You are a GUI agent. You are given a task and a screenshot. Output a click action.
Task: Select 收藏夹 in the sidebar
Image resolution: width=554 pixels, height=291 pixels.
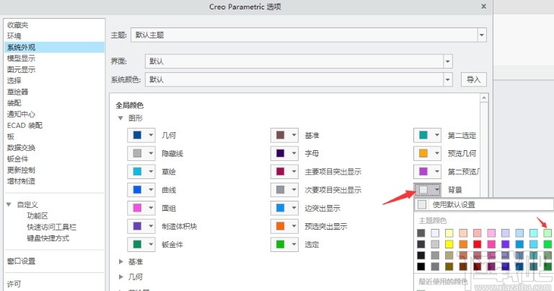17,25
